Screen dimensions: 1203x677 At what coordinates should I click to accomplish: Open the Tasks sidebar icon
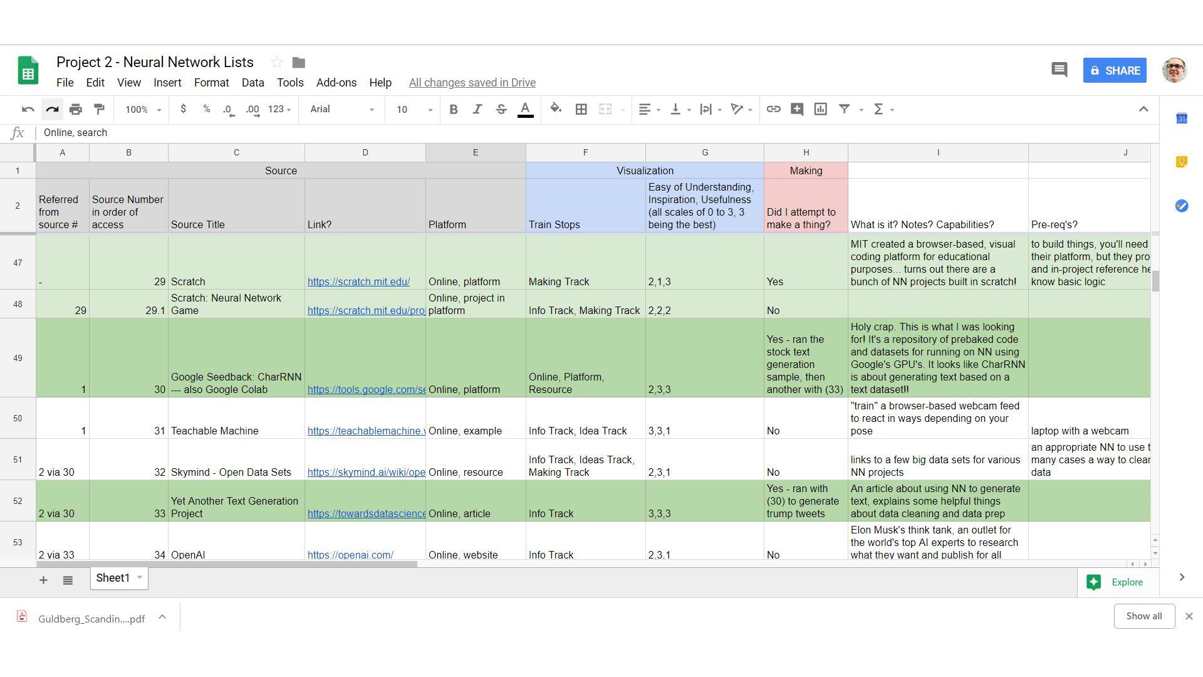(x=1181, y=206)
